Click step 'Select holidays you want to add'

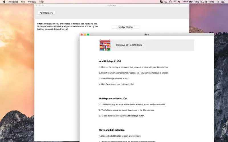click(x=114, y=78)
